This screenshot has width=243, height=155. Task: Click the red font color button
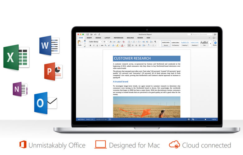click(122, 45)
